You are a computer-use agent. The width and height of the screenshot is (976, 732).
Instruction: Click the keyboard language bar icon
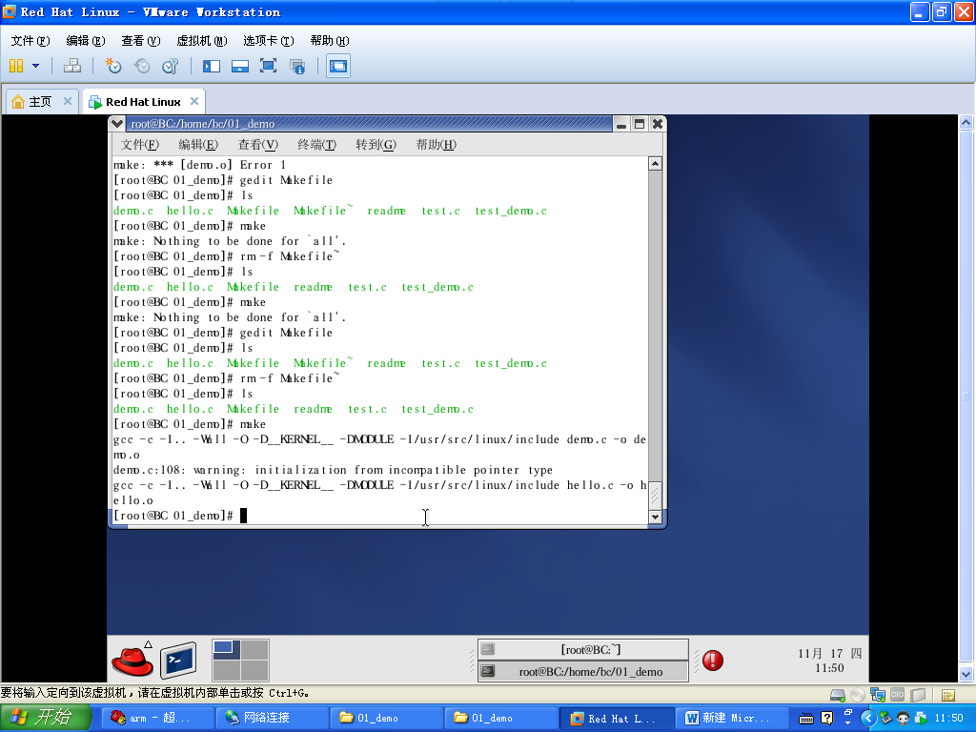(806, 719)
